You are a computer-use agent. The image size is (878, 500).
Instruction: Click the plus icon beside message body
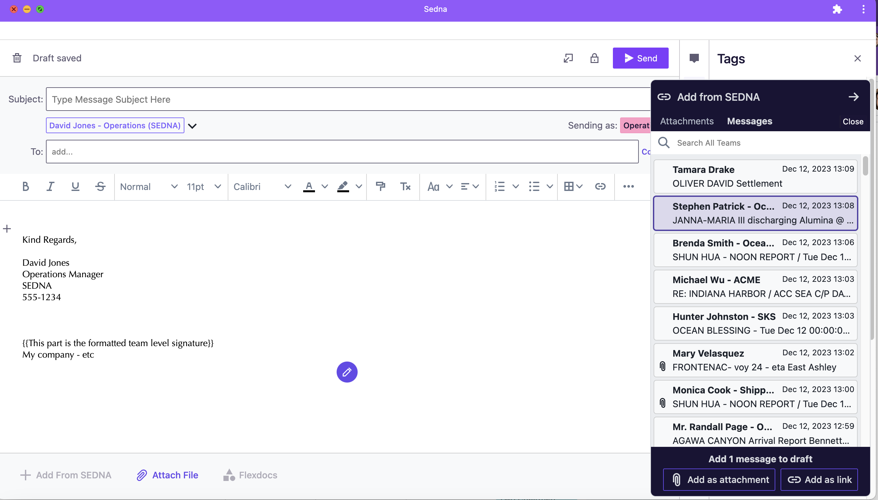click(x=7, y=229)
